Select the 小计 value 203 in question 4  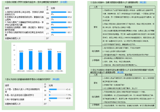47,28
